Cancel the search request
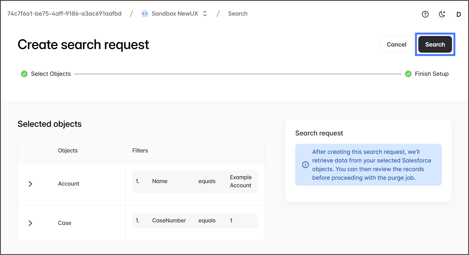 tap(396, 45)
